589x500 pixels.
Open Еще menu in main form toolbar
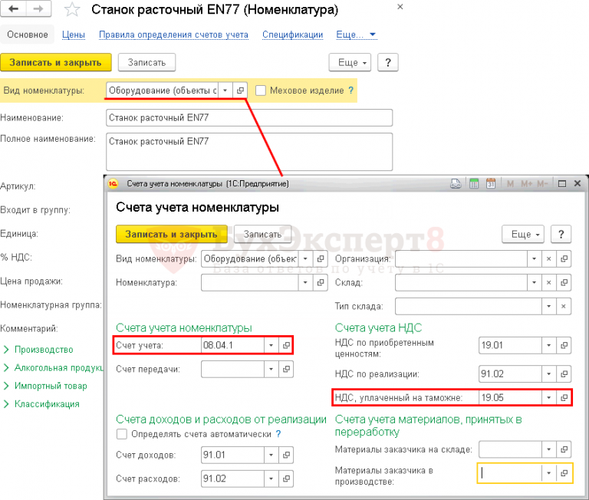point(350,62)
